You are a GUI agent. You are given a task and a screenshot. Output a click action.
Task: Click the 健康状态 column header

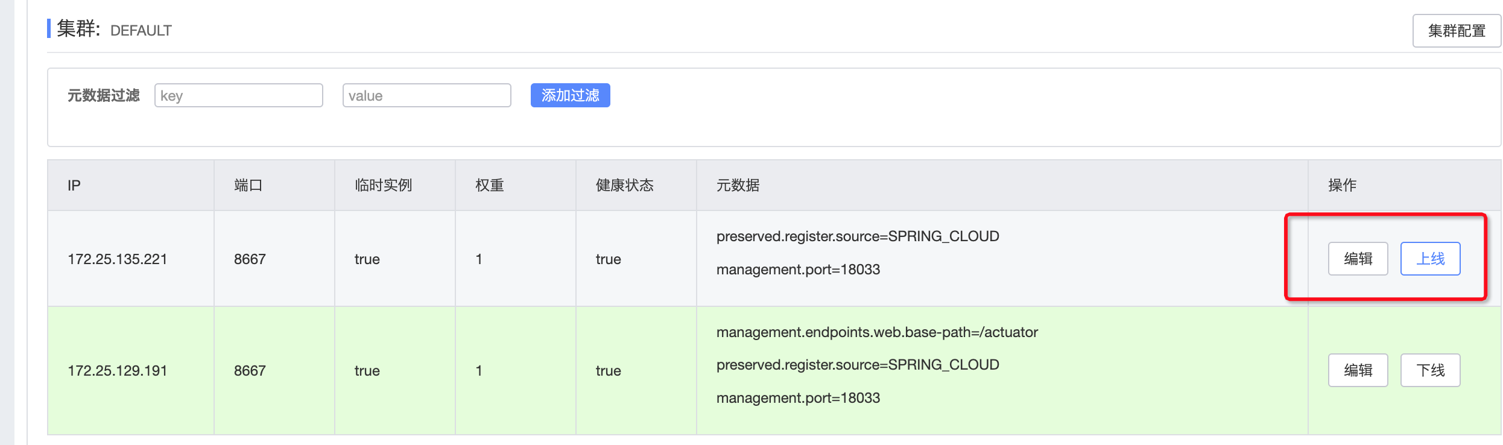[625, 185]
